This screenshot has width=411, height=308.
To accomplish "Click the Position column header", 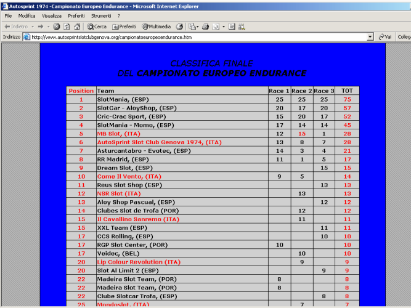I will pyautogui.click(x=81, y=91).
